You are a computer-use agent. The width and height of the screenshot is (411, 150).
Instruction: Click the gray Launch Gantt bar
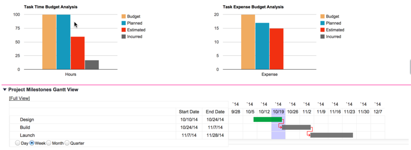[x=332, y=135]
